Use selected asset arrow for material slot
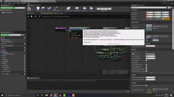174x97 pixels. pos(154,38)
